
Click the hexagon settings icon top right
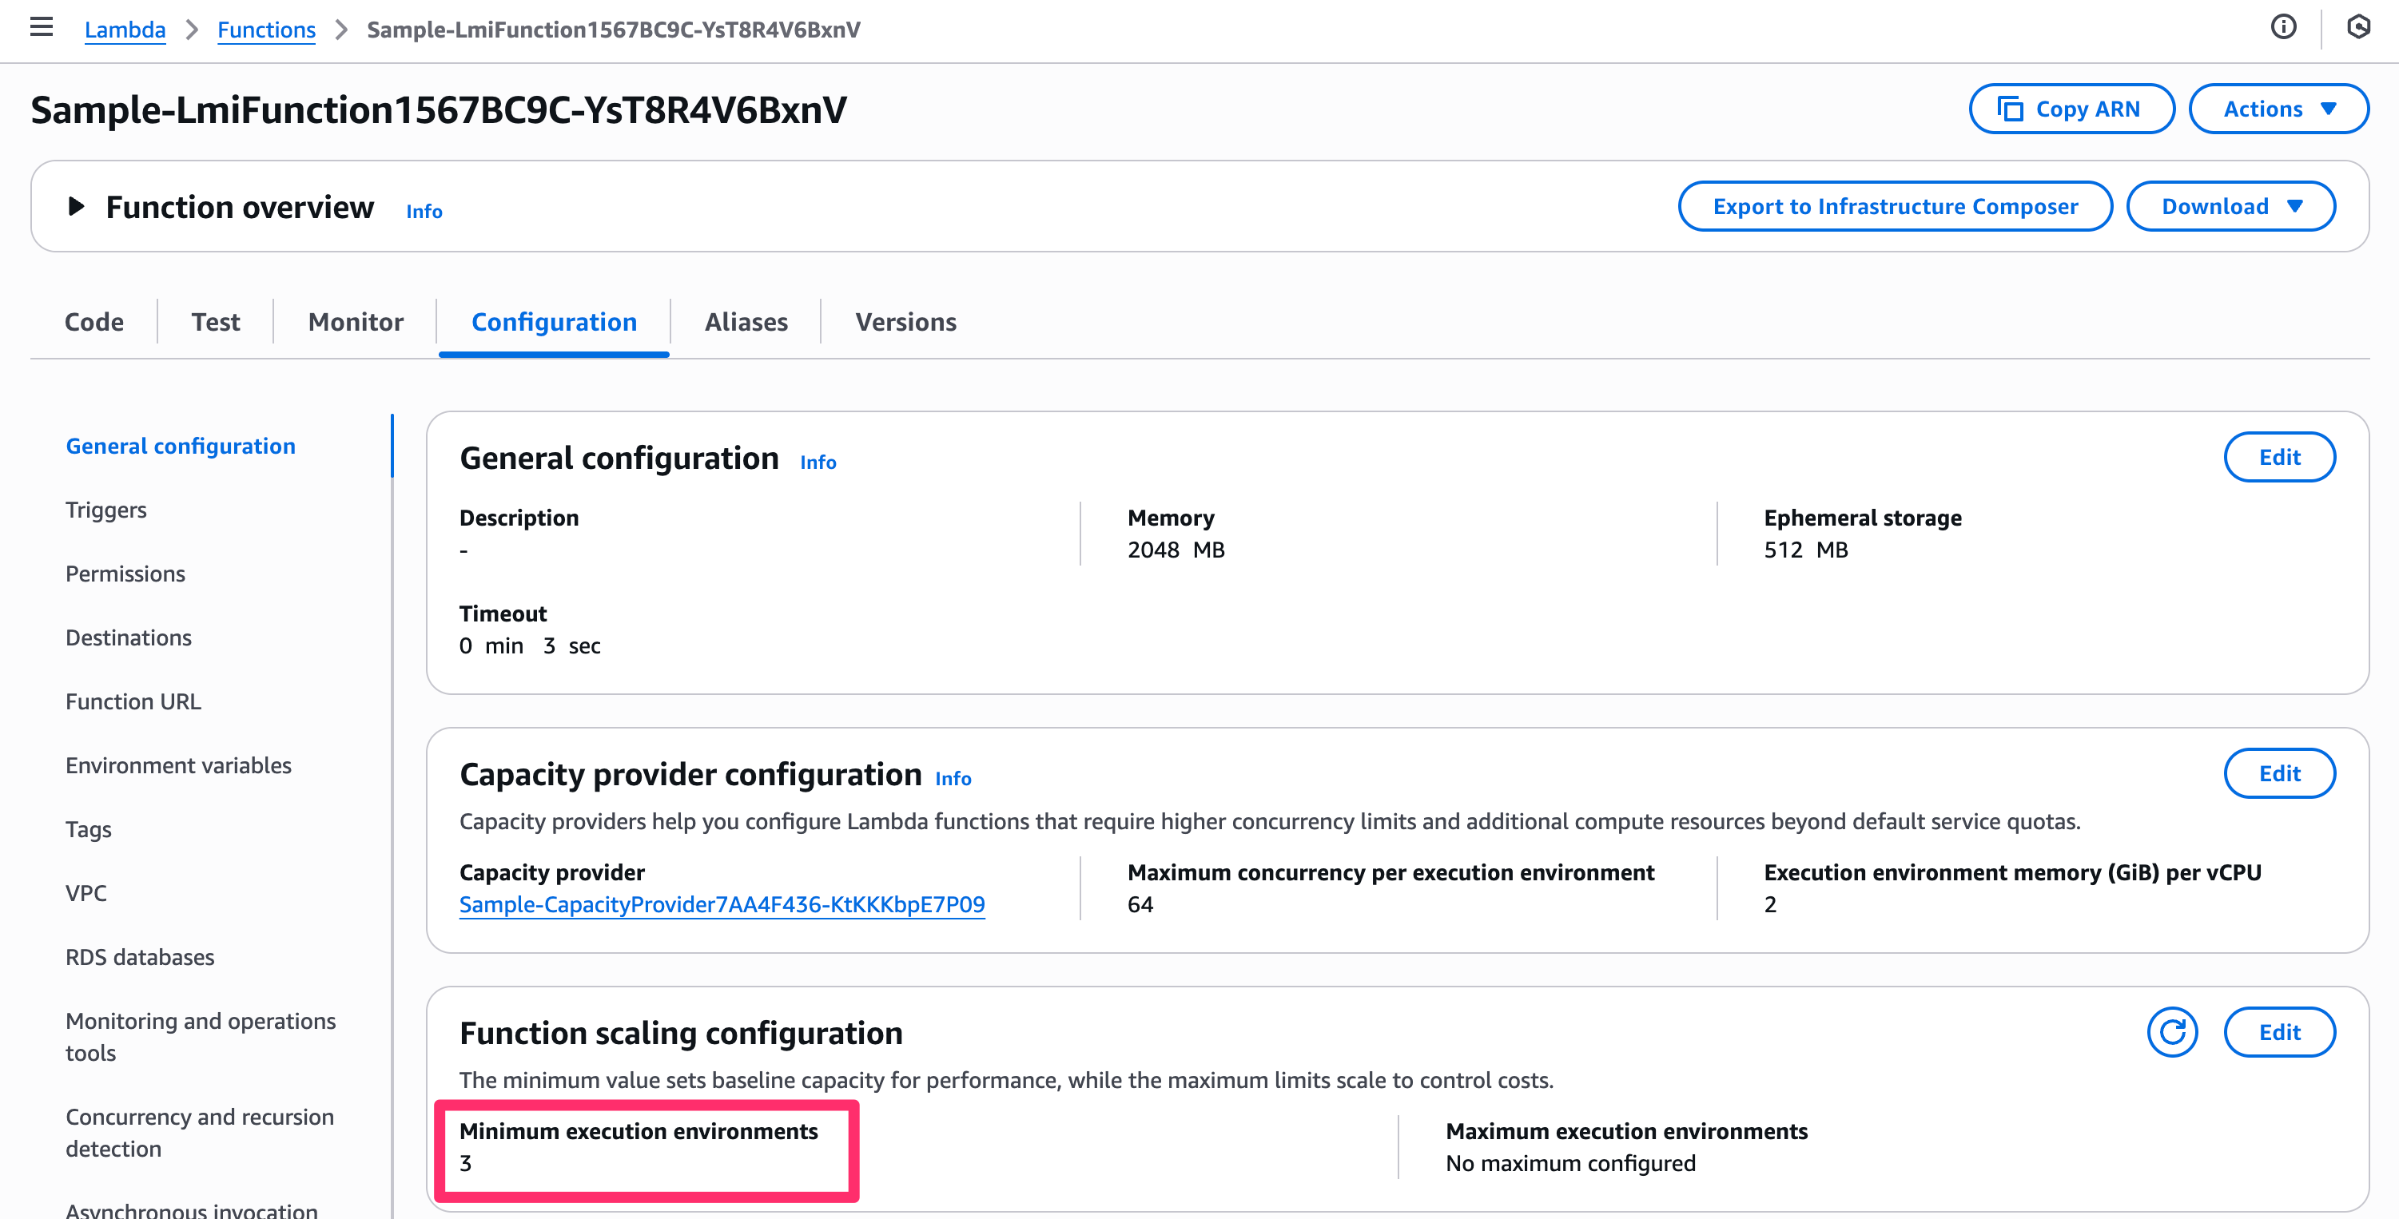tap(2358, 27)
